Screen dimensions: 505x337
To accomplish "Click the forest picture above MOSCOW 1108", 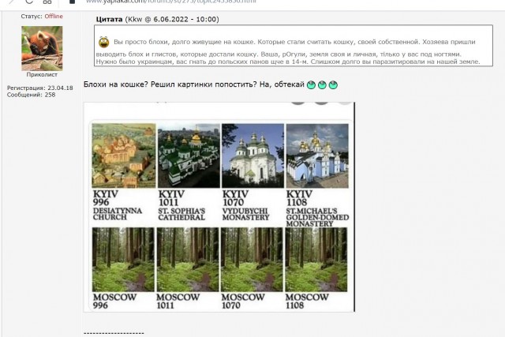I will pos(316,260).
